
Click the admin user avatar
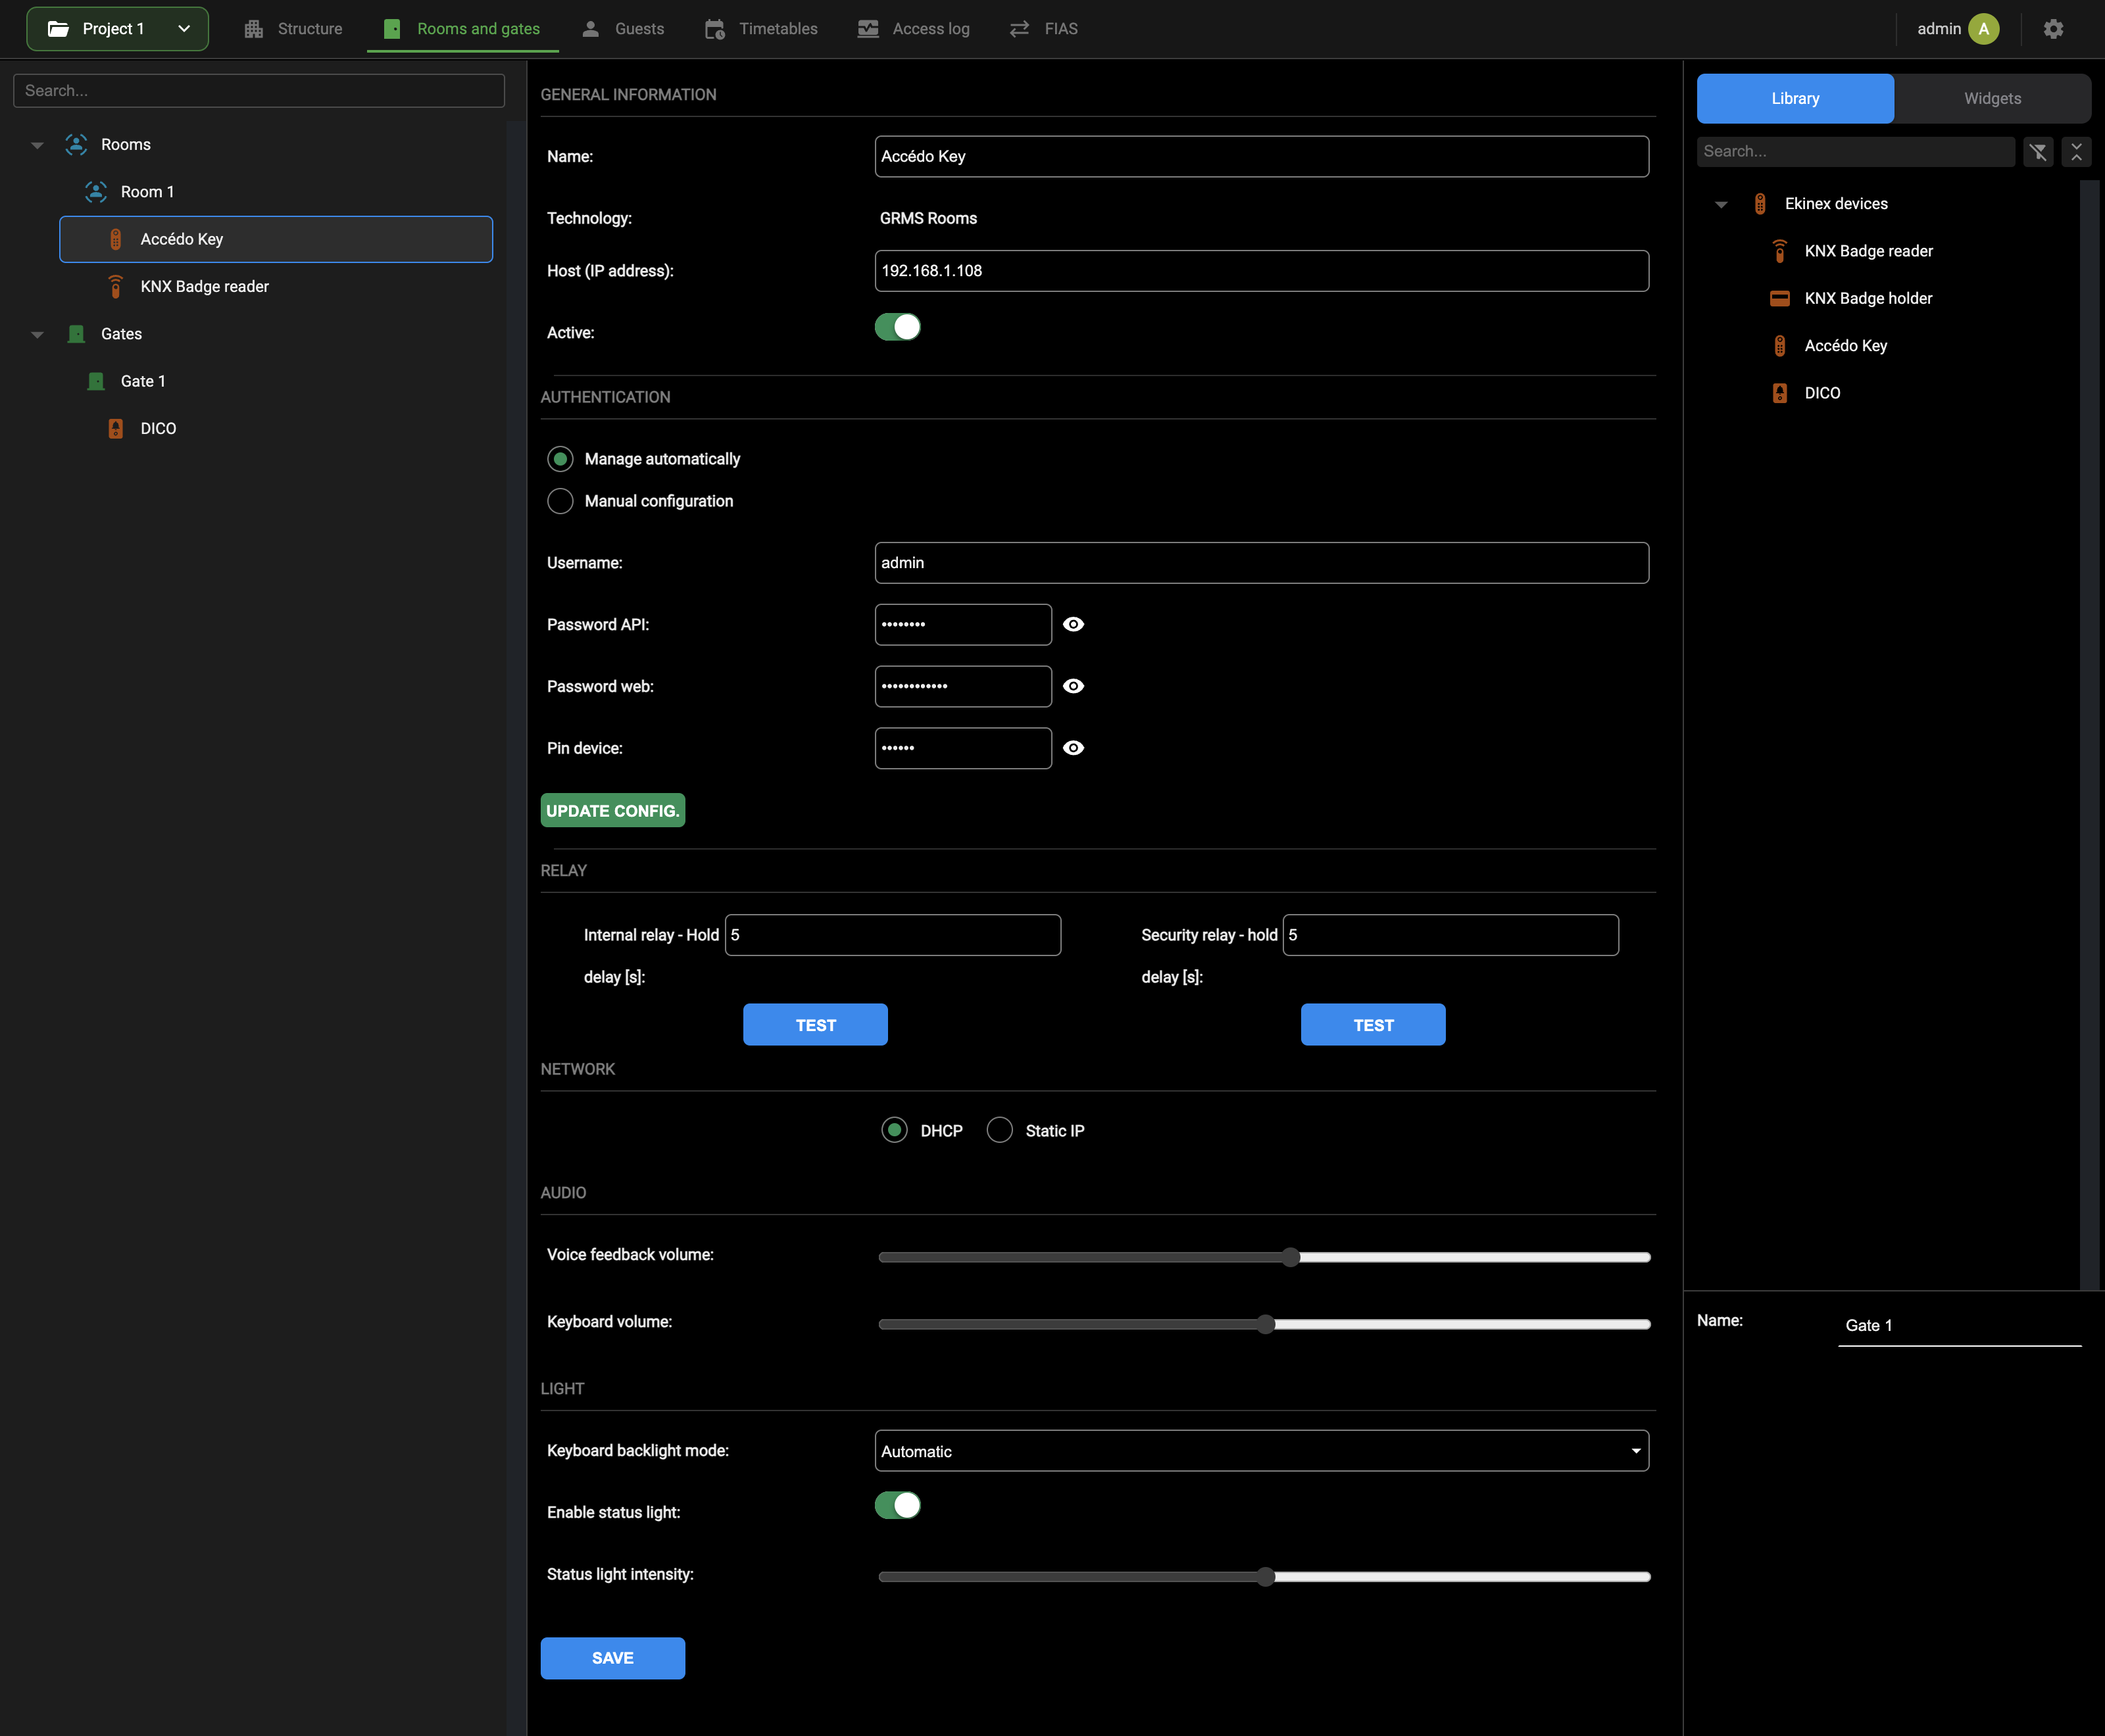coord(1983,29)
